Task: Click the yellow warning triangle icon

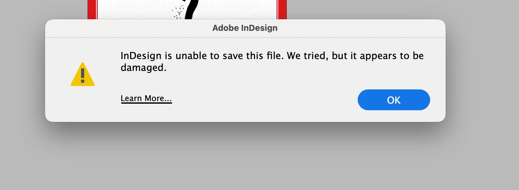Action: 83,74
